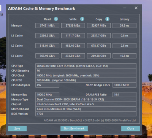Viewport: 152px width, 138px height.
Task: Click the DRAM:FSB Ratio field
Action: click(124, 95)
